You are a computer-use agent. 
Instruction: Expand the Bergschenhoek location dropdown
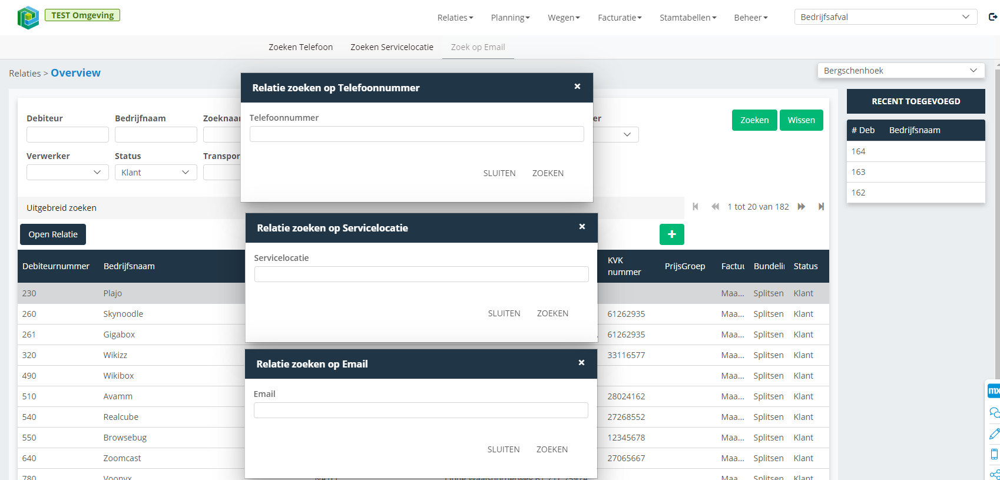tap(901, 71)
